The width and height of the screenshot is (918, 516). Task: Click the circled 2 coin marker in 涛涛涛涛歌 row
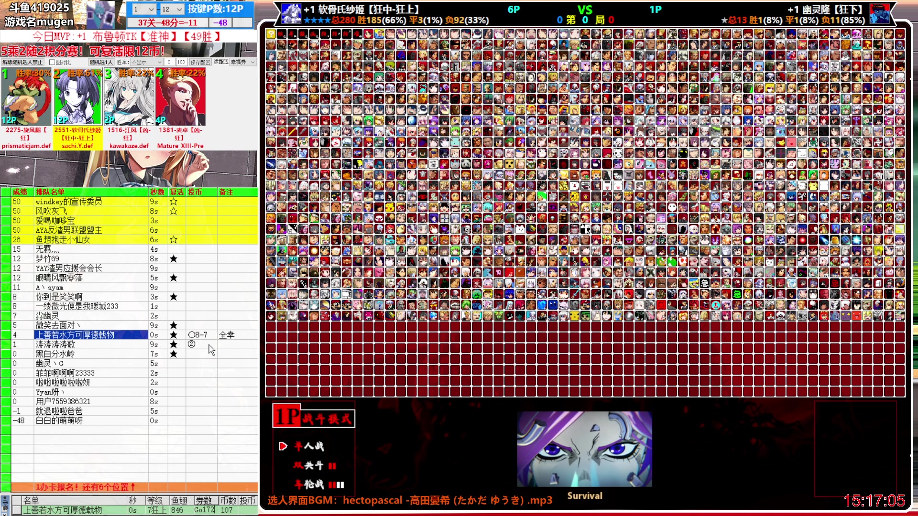point(192,344)
